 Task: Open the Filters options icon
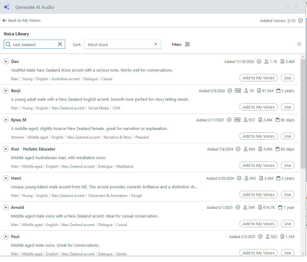point(187,44)
